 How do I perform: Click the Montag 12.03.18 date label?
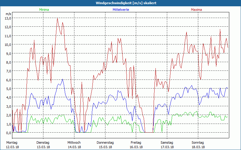point(12,145)
